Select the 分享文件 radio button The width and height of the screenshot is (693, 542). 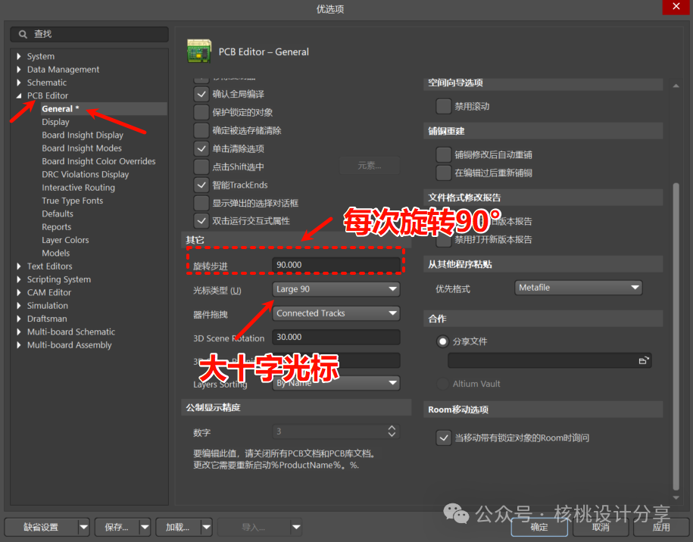pyautogui.click(x=443, y=341)
